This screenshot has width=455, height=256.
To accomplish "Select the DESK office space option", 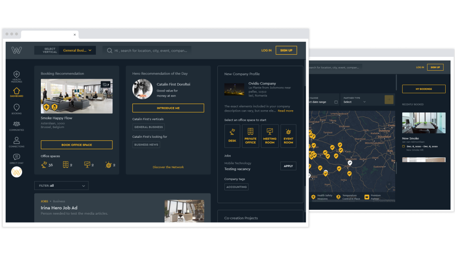I will (232, 136).
